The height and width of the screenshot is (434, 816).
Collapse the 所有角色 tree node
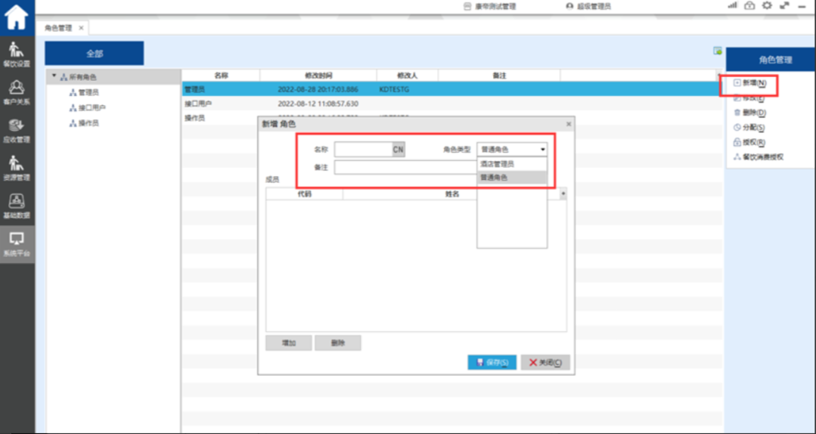(x=54, y=76)
